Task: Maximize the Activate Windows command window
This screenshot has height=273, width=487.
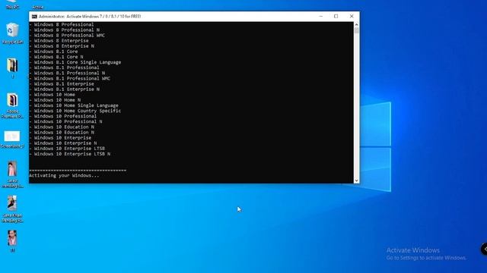Action: [336, 17]
